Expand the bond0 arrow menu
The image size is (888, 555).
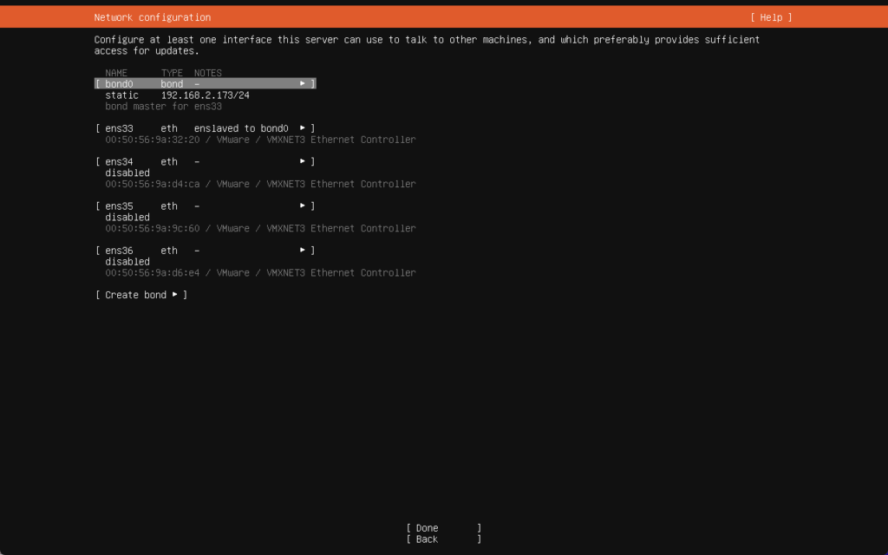click(x=303, y=84)
